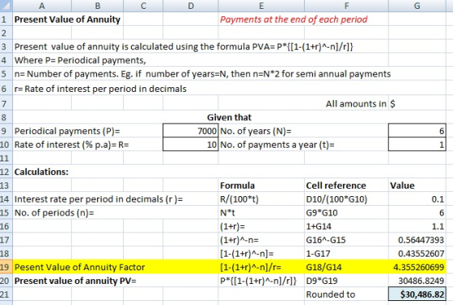This screenshot has height=305, width=453.
Task: Click formula text '(1+r)='
Action: 232,226
